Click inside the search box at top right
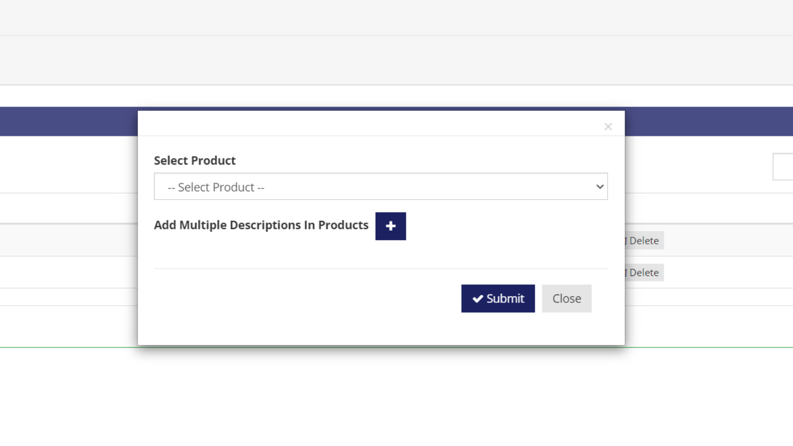This screenshot has height=446, width=793. coord(786,167)
